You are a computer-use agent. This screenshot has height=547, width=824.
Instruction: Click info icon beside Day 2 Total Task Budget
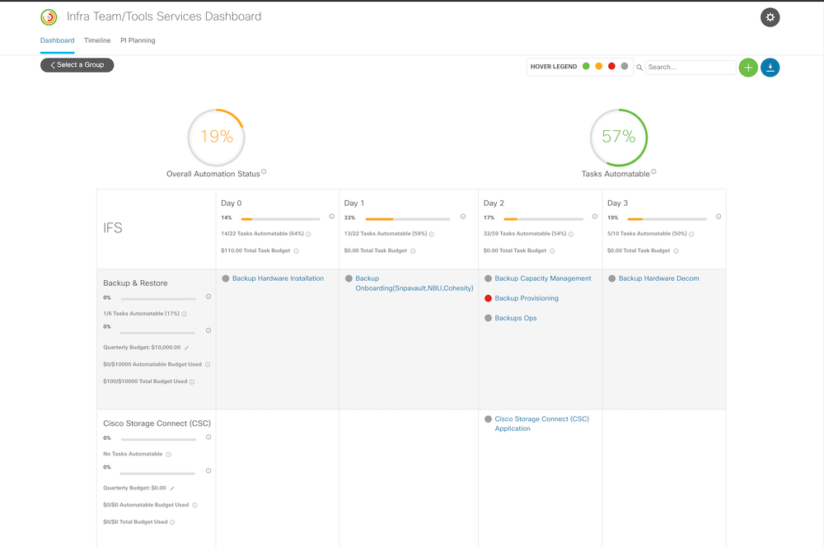click(551, 250)
